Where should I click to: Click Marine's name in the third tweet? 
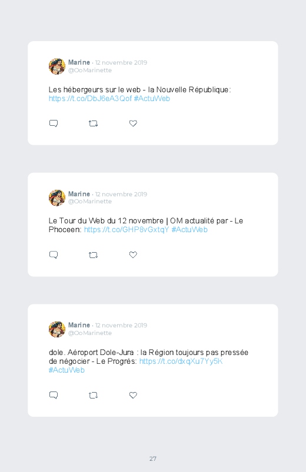pos(79,325)
